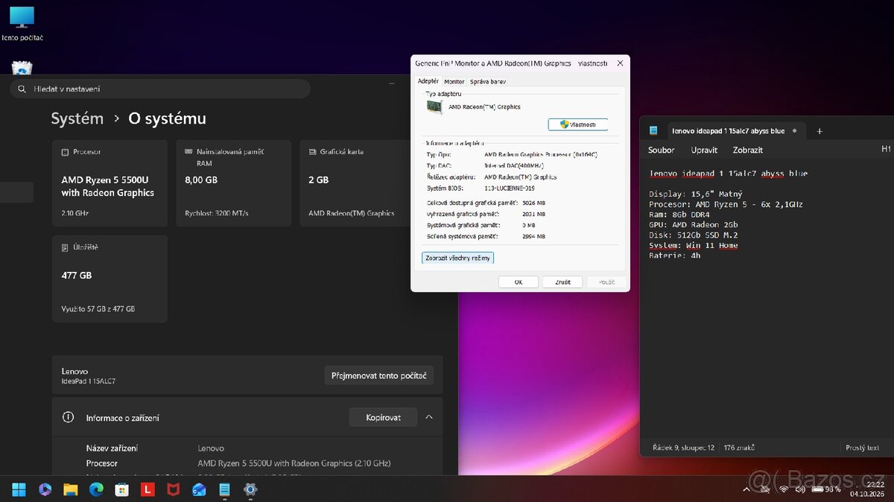Open Microsoft Store from the taskbar
The height and width of the screenshot is (502, 894).
(121, 489)
